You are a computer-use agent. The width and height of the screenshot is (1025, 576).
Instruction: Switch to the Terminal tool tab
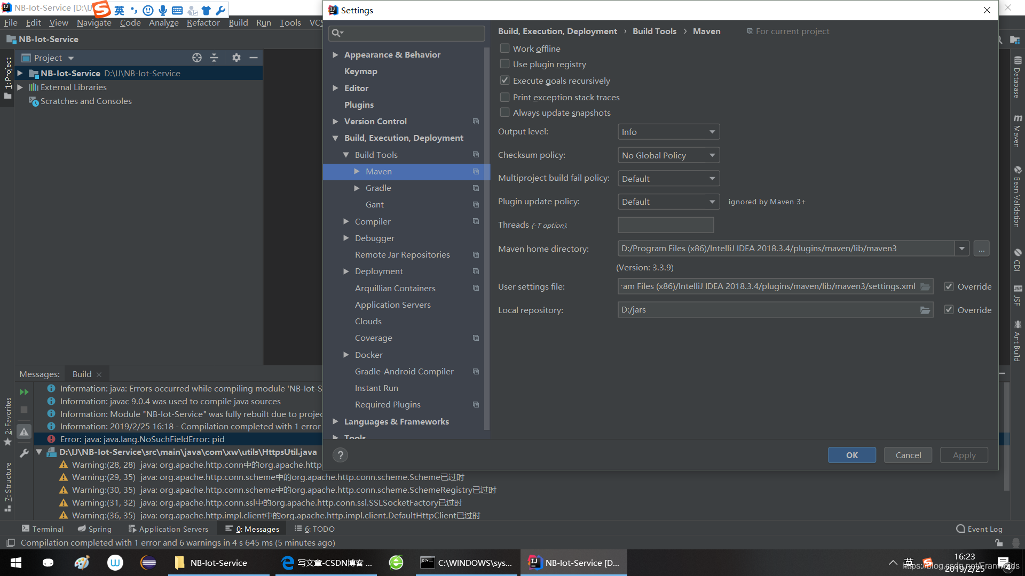tap(43, 529)
